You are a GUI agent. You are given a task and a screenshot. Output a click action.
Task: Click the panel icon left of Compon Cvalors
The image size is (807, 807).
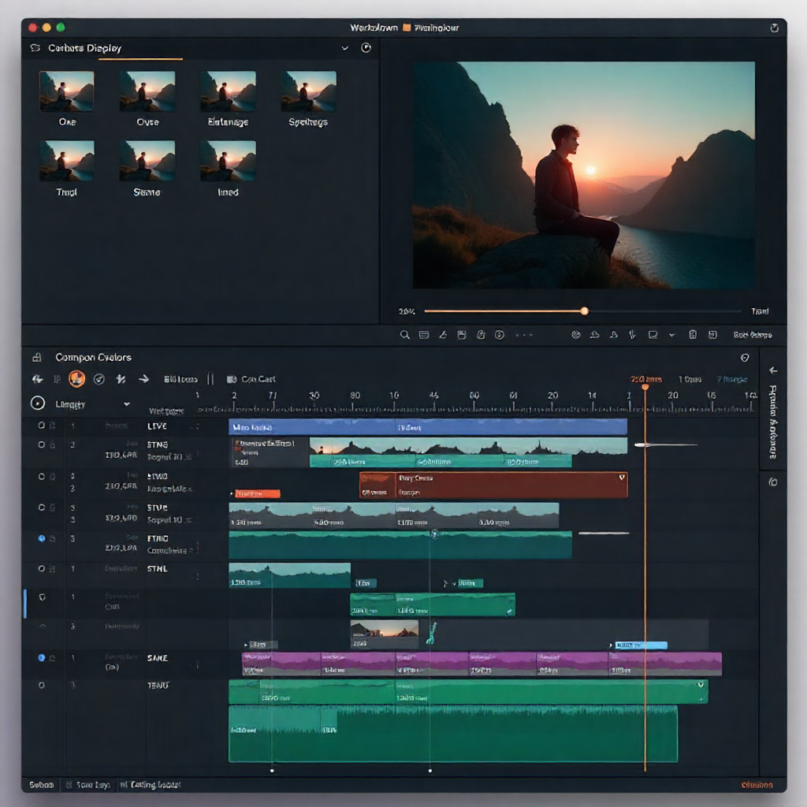[x=36, y=357]
